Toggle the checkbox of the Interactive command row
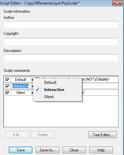The width and height of the screenshot is (124, 155). coord(7,86)
